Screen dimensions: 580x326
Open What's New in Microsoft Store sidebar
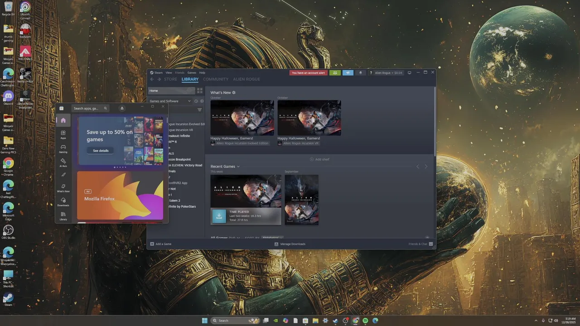pyautogui.click(x=63, y=188)
